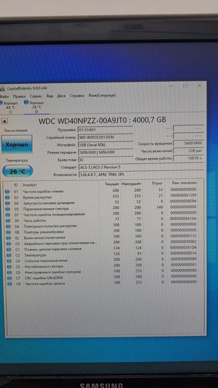Click status icon of attribute 09
The height and width of the screenshot is (388, 218).
coord(7,221)
